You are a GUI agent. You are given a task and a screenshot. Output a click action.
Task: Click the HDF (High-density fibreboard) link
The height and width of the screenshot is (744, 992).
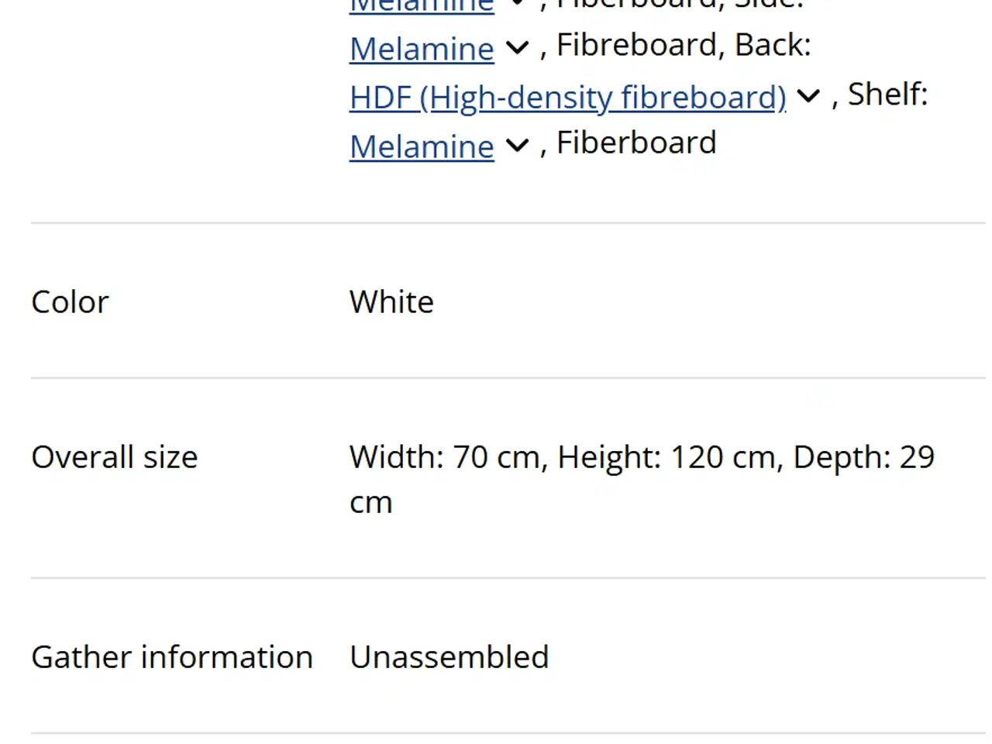pos(567,98)
